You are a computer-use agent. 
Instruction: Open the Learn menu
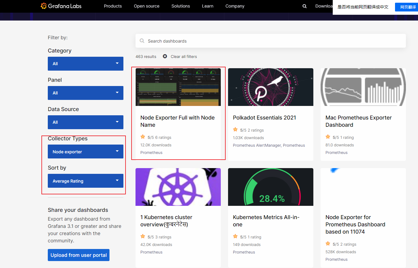[207, 6]
